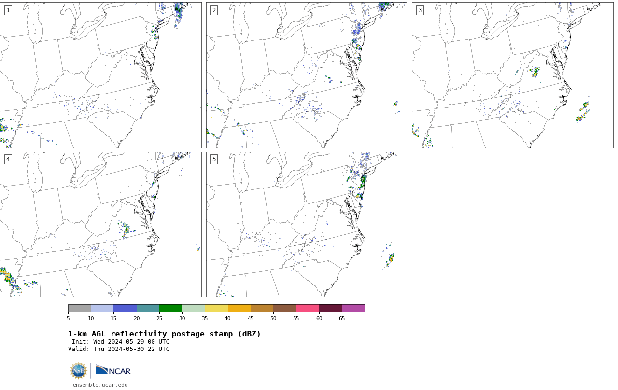
Task: Open ensemble member 4 reflectivity map
Action: 100,225
